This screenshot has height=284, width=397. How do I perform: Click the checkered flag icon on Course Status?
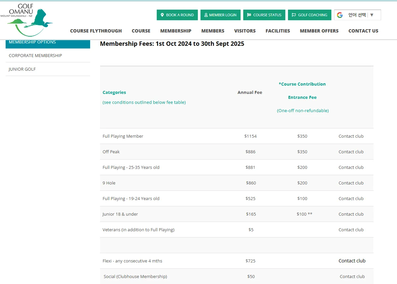coord(249,15)
